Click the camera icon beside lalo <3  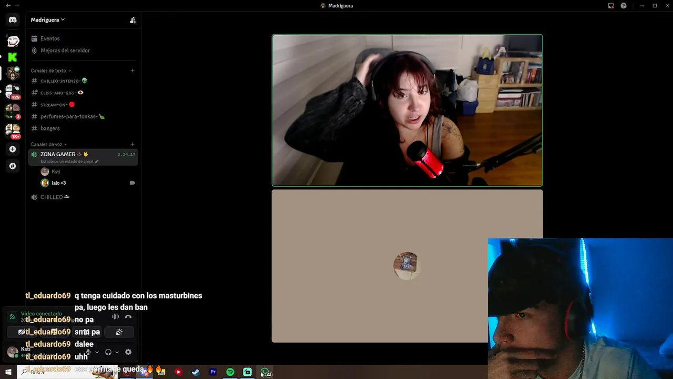132,183
